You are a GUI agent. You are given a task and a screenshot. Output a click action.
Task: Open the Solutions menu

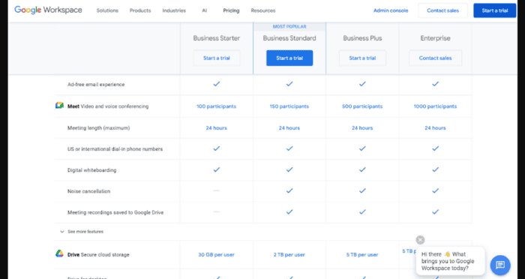107,10
